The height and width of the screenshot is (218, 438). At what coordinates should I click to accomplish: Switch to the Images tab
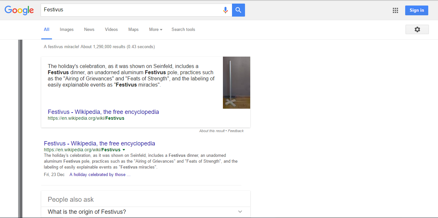[x=67, y=30]
